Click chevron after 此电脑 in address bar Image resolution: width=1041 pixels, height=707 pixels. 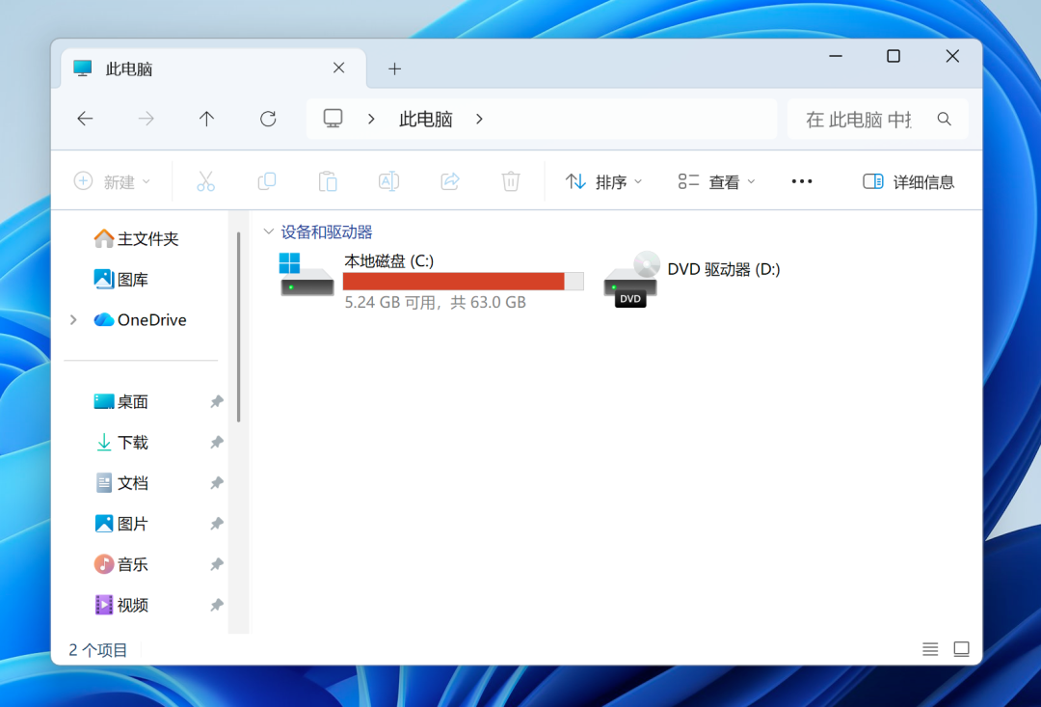(x=479, y=119)
